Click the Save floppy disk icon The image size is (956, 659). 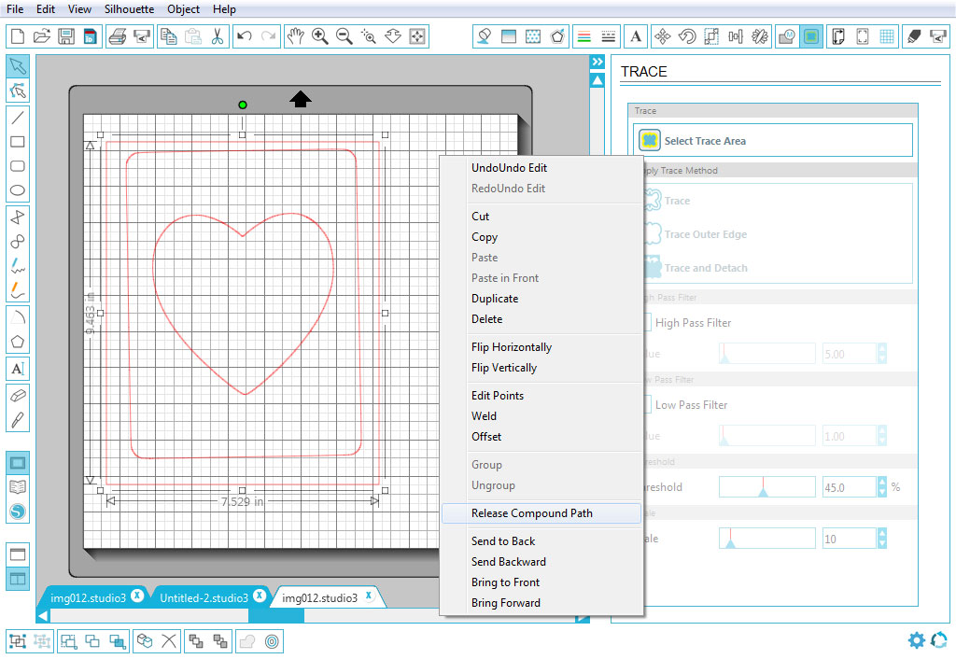coord(66,36)
